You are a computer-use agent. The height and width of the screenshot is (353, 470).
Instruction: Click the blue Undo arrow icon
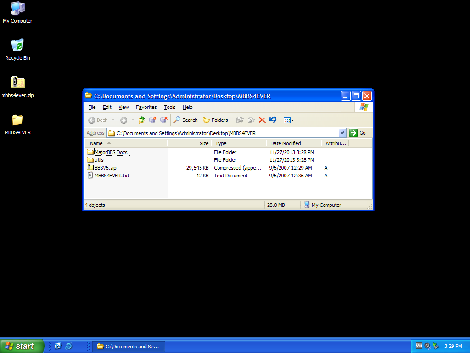click(x=273, y=120)
